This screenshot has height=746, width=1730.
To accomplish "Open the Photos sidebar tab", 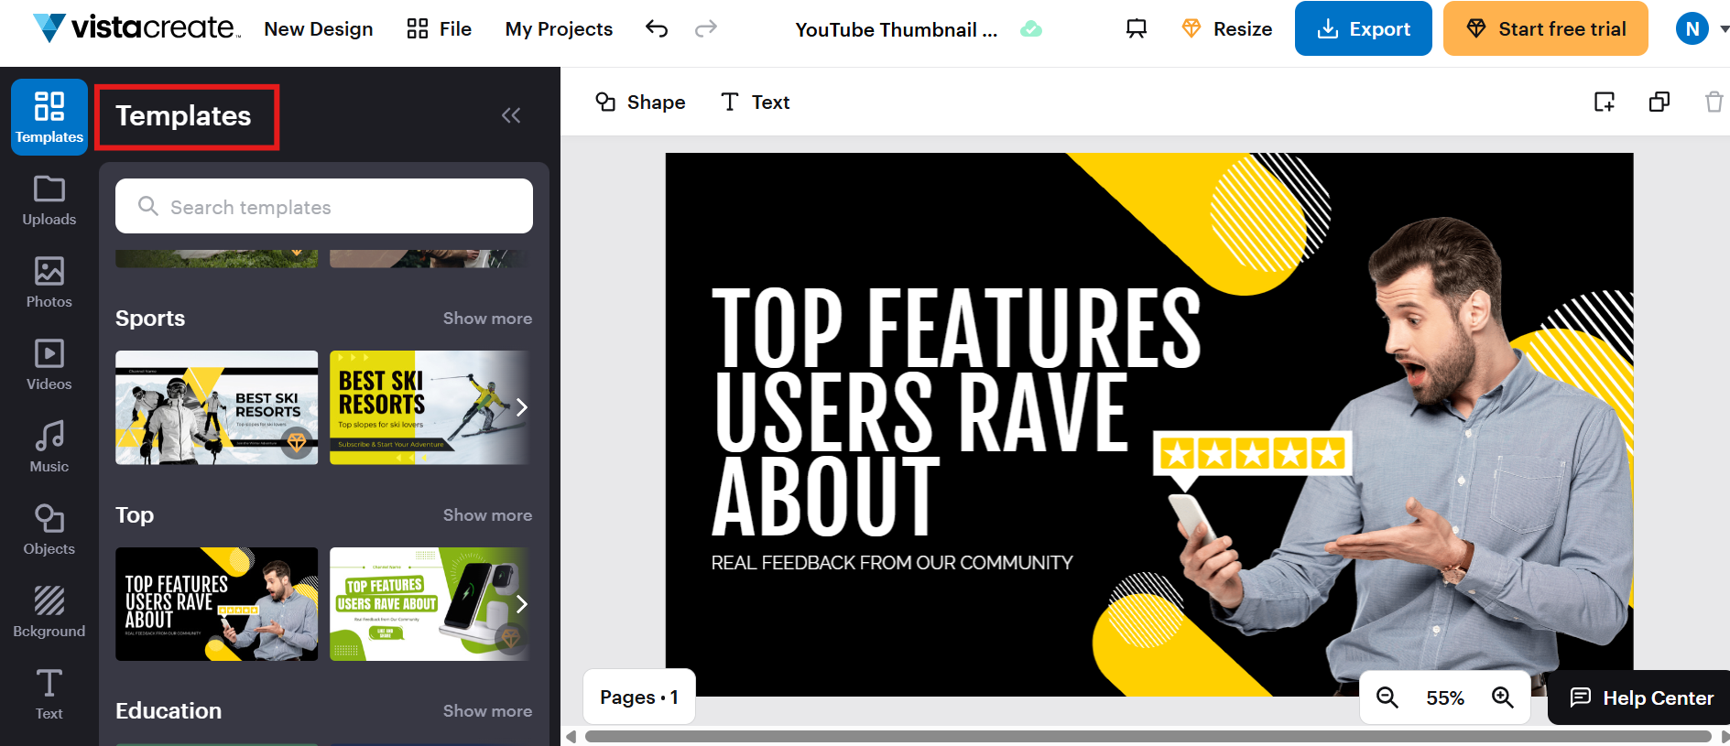I will [x=49, y=283].
